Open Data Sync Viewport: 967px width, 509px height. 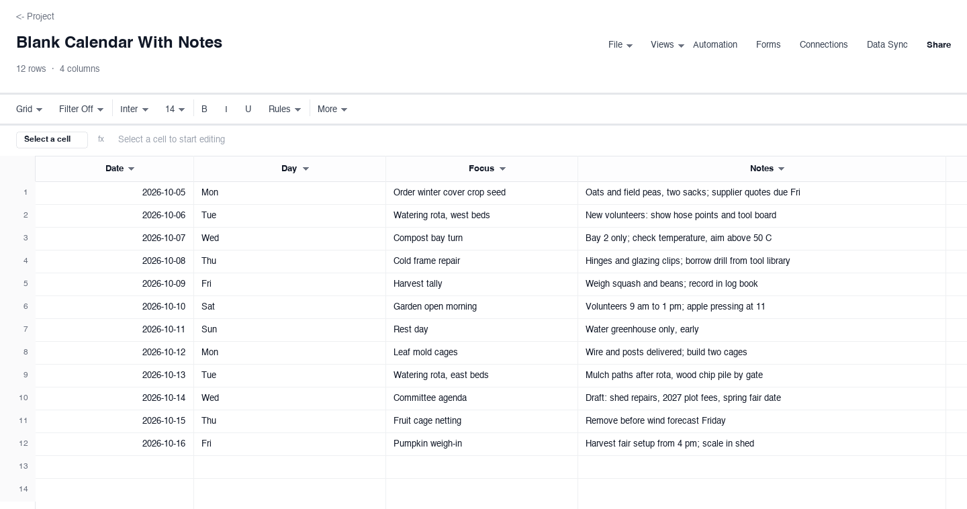coord(887,45)
